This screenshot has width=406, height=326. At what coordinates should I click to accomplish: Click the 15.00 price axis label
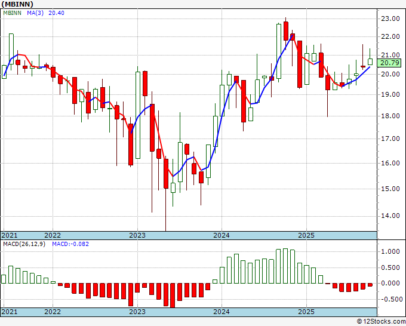pos(390,189)
